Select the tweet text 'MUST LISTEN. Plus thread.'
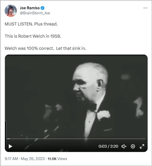152x166 pixels. click(x=31, y=24)
